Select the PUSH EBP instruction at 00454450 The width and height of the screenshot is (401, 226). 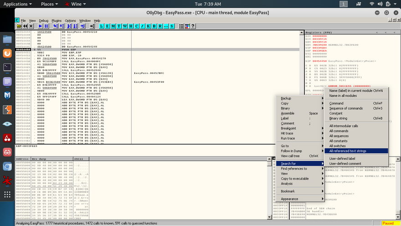tap(157, 49)
